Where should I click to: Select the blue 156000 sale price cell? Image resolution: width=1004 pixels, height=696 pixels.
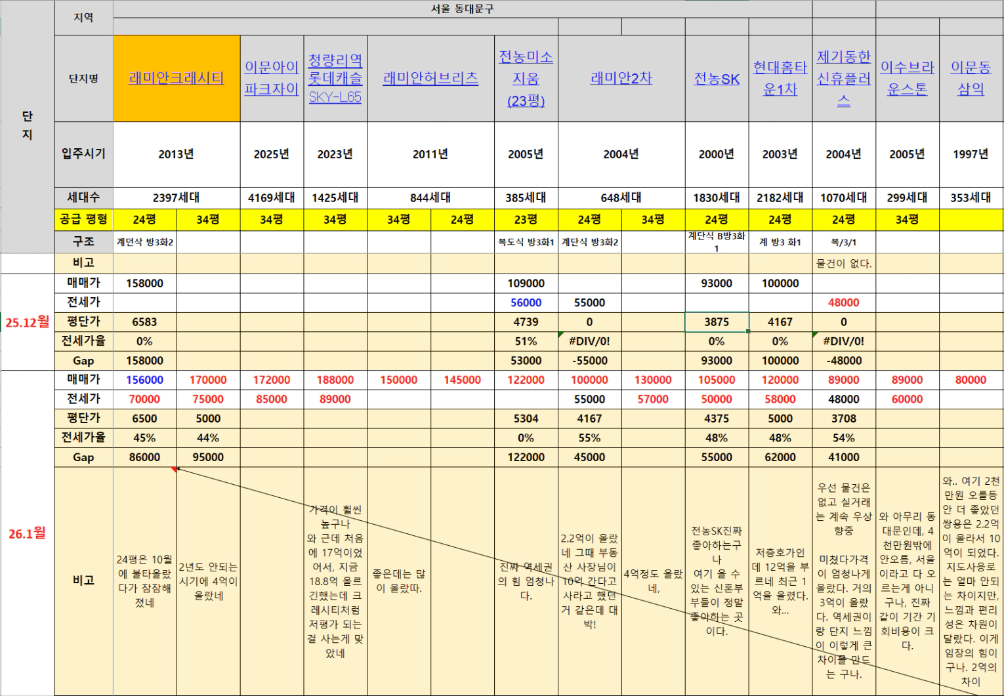point(144,380)
